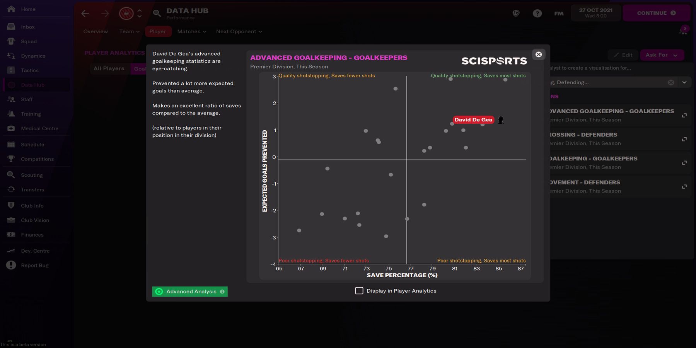This screenshot has width=696, height=348.
Task: Click the David De Gea chart label
Action: 473,120
